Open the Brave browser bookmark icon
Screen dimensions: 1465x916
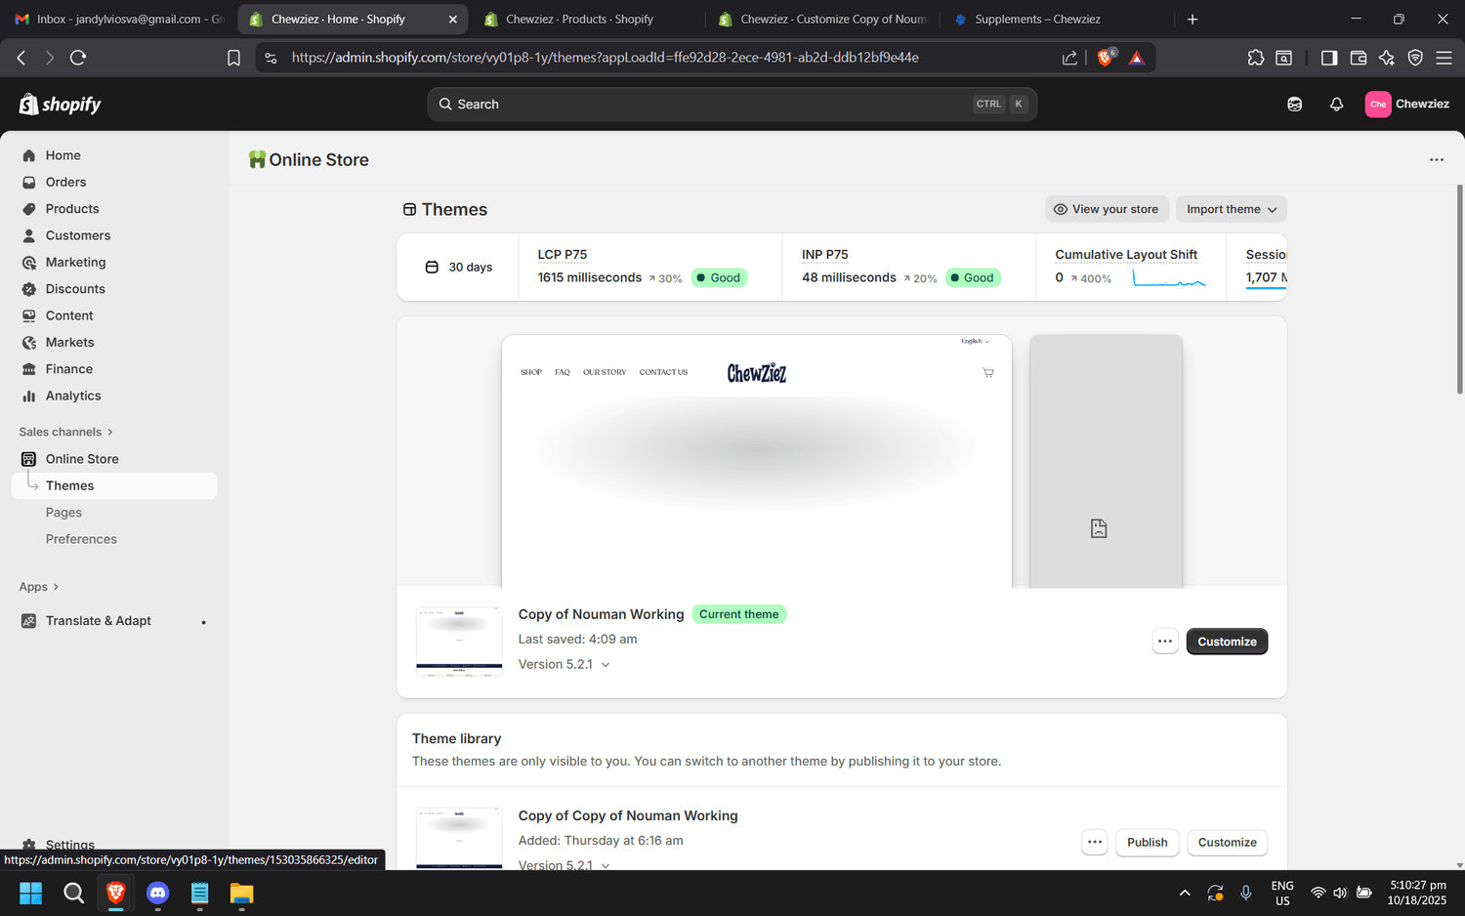tap(233, 58)
